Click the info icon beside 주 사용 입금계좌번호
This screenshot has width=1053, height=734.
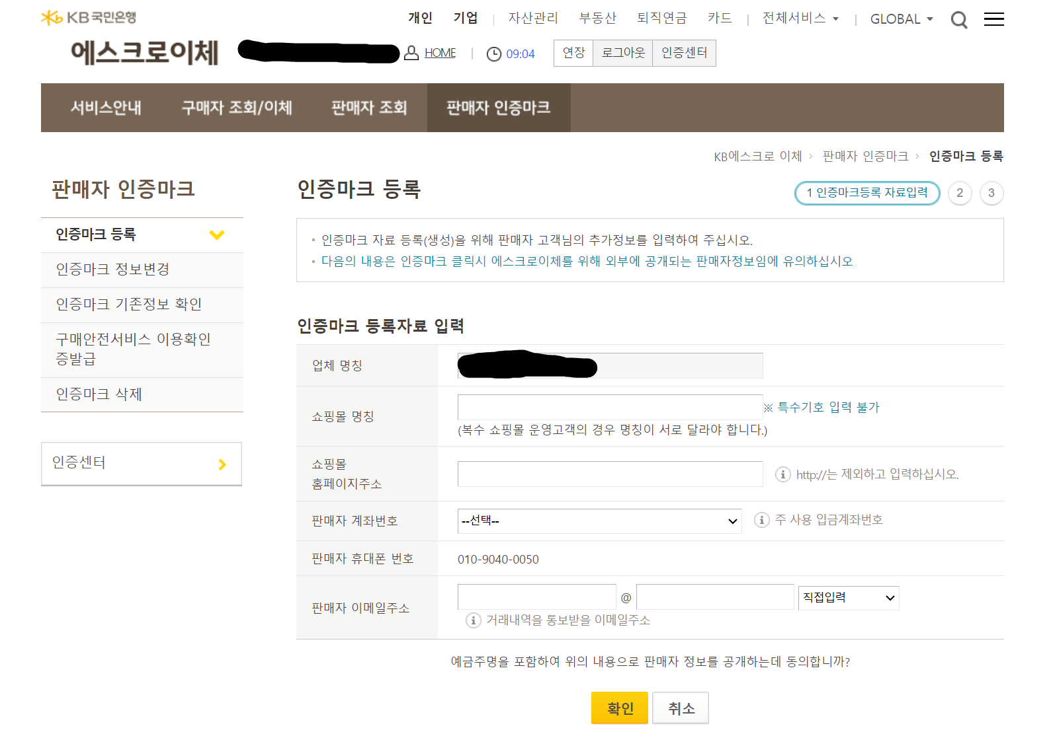pos(762,520)
